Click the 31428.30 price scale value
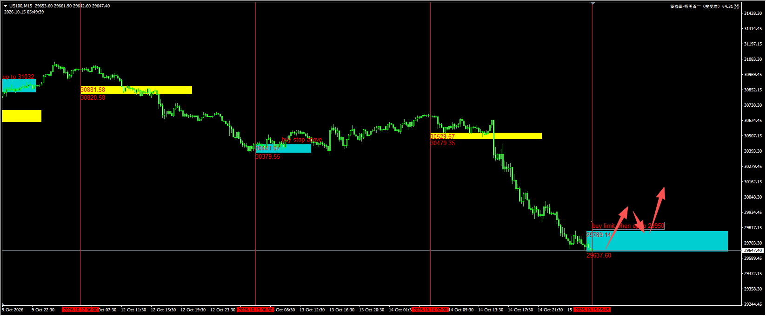The height and width of the screenshot is (316, 766). (753, 13)
